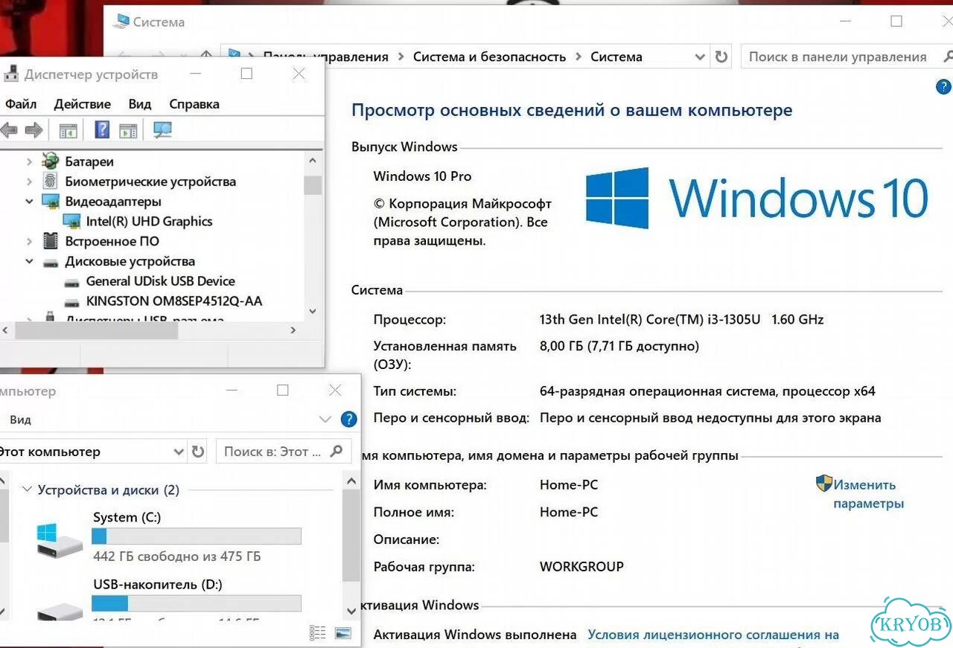Click the Windows 10 Pro edition text
Screen dimensions: 953x648
(x=422, y=176)
